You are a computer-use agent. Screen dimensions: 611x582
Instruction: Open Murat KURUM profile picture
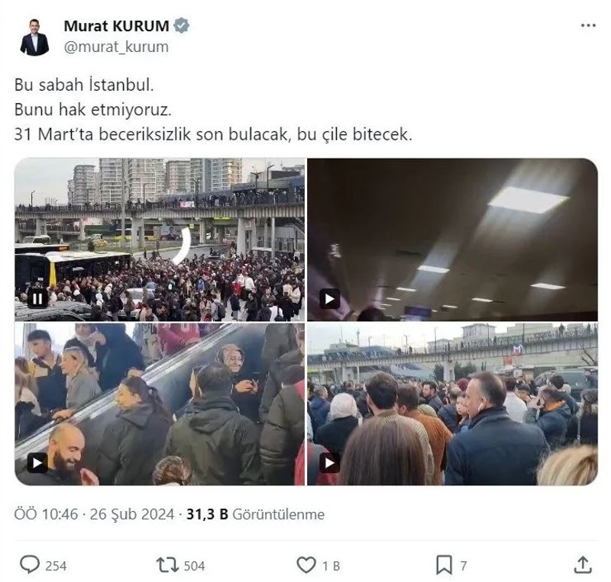34,37
